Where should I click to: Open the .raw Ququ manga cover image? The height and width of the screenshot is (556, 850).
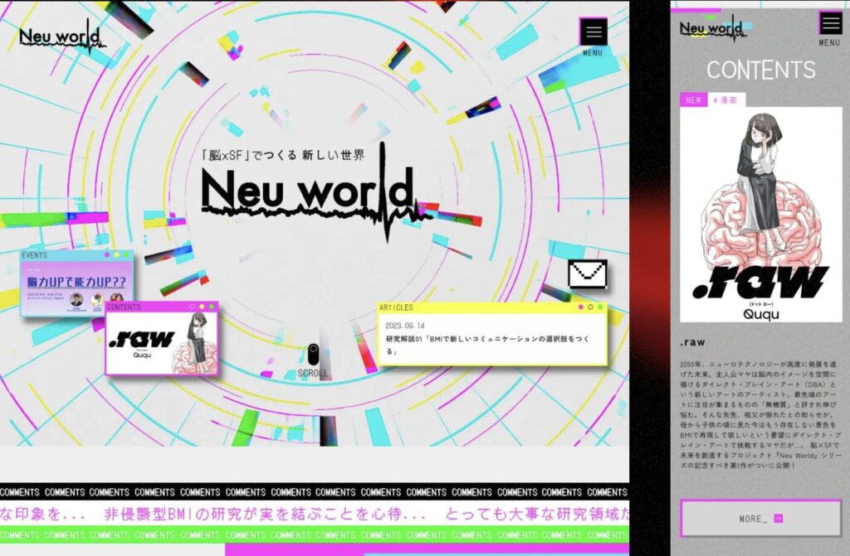pyautogui.click(x=760, y=215)
